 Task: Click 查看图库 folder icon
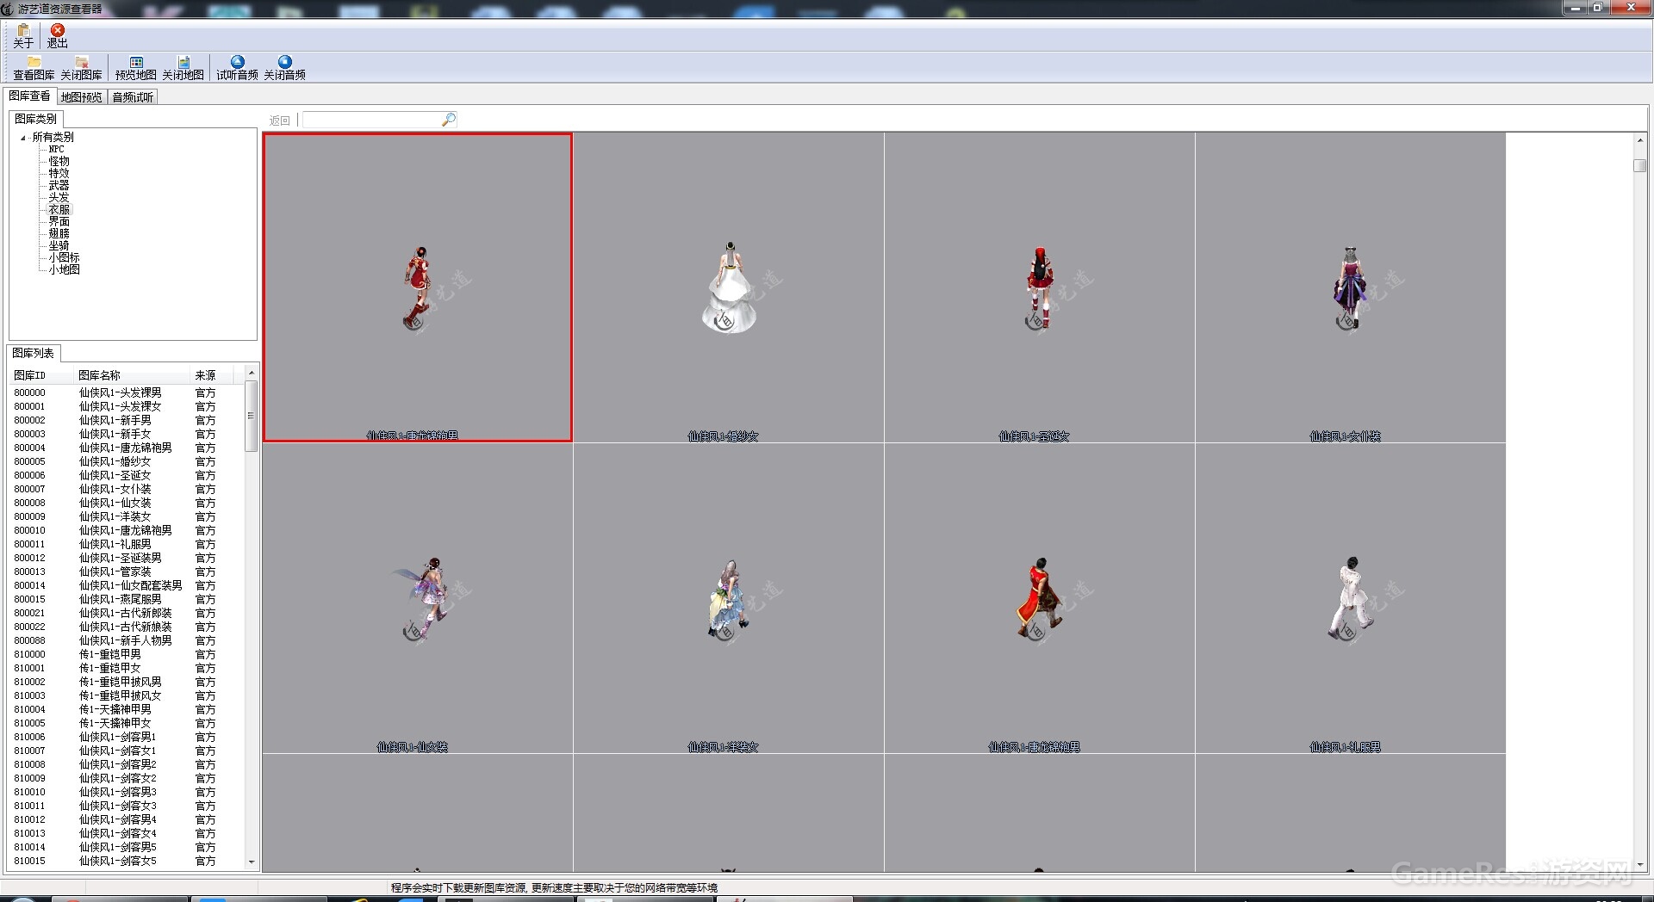click(34, 68)
